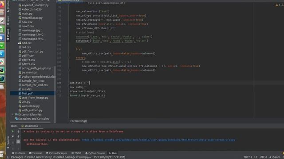Select kubectl.sha256 in the project tree
Screen dimensions: 284x159
[x=30, y=9]
